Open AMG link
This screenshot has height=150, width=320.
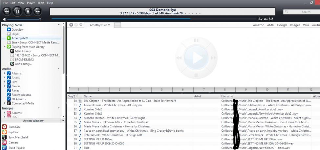click(x=271, y=25)
